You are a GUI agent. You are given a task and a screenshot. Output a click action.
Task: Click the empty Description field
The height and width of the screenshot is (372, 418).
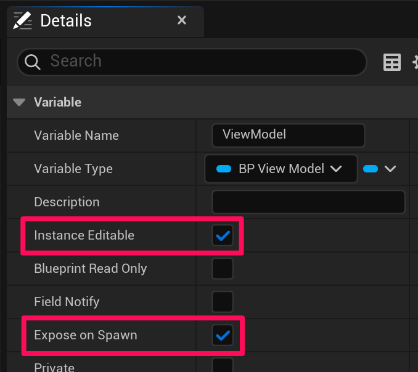click(x=308, y=202)
